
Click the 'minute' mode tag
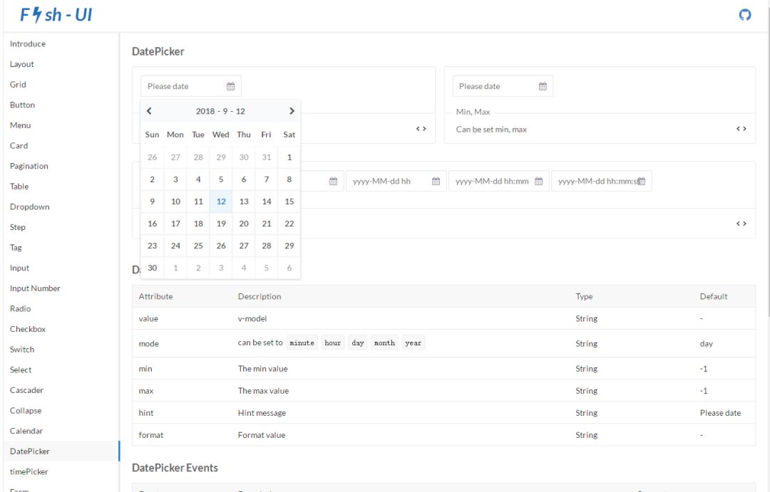[x=302, y=343]
